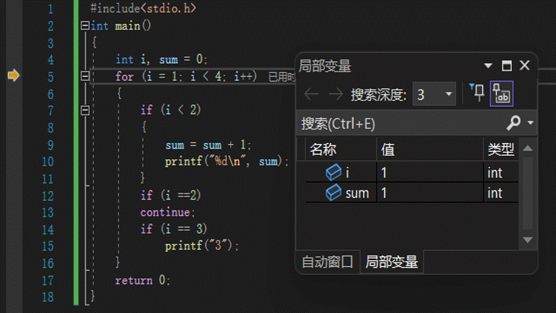The image size is (556, 313).
Task: Click the 已用时 elapsed time hint on line 5
Action: click(x=282, y=77)
